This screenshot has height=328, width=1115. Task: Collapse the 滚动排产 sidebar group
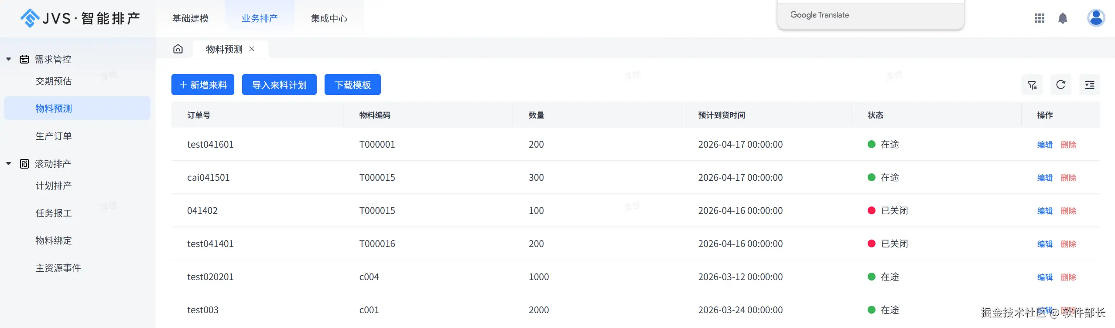(9, 164)
